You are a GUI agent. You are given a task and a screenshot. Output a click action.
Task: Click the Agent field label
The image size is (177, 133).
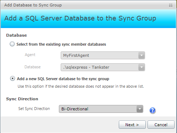[x=30, y=55]
